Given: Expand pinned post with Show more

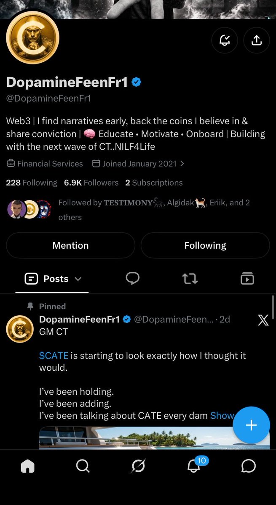Looking at the screenshot, I should [x=222, y=416].
